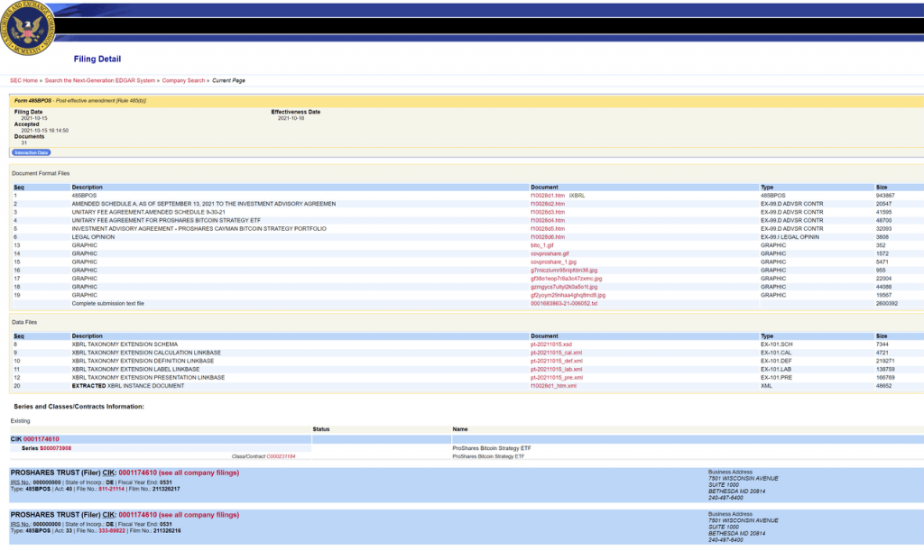Click description XBRL TAXONOMY EXTENSION SCHEMA
The image size is (924, 551).
point(125,344)
